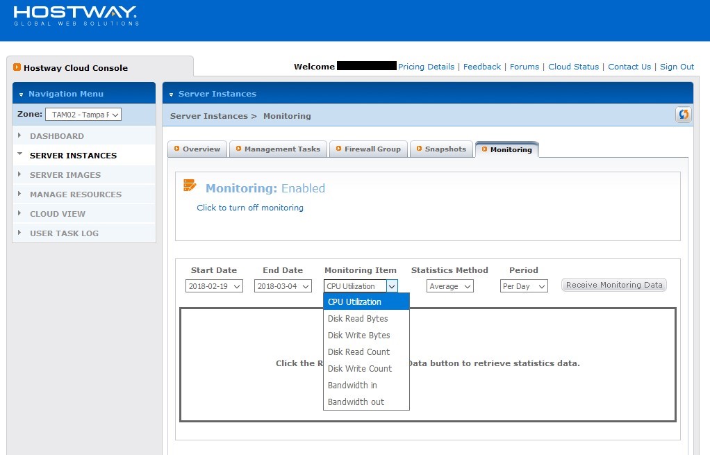Expand the Dashboard menu arrow
The height and width of the screenshot is (455, 710).
pyautogui.click(x=19, y=135)
